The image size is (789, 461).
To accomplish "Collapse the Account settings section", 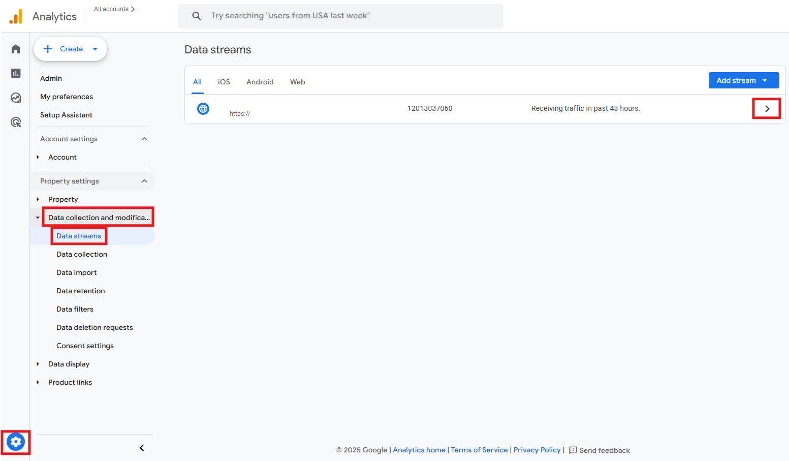I will pyautogui.click(x=144, y=139).
